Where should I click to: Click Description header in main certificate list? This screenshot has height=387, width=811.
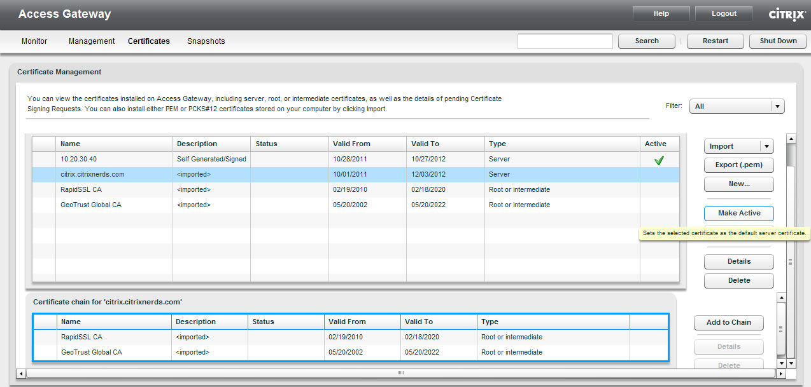click(x=211, y=144)
